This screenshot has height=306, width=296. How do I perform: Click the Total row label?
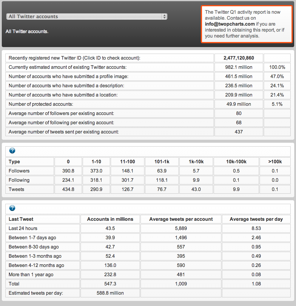(14, 284)
